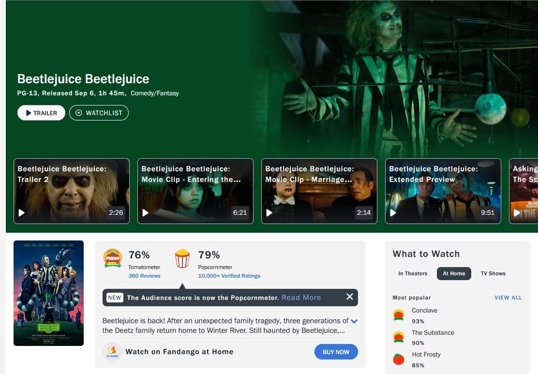Viewport: 538px width, 374px height.
Task: Open Conclave from most popular list
Action: click(x=424, y=310)
